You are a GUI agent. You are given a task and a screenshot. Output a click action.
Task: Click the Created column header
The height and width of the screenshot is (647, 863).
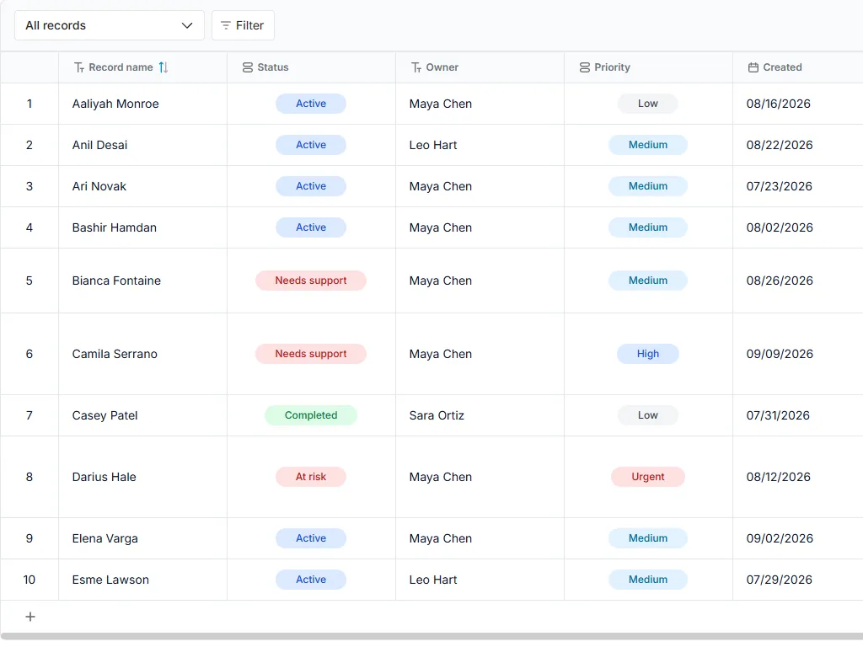[x=797, y=67]
